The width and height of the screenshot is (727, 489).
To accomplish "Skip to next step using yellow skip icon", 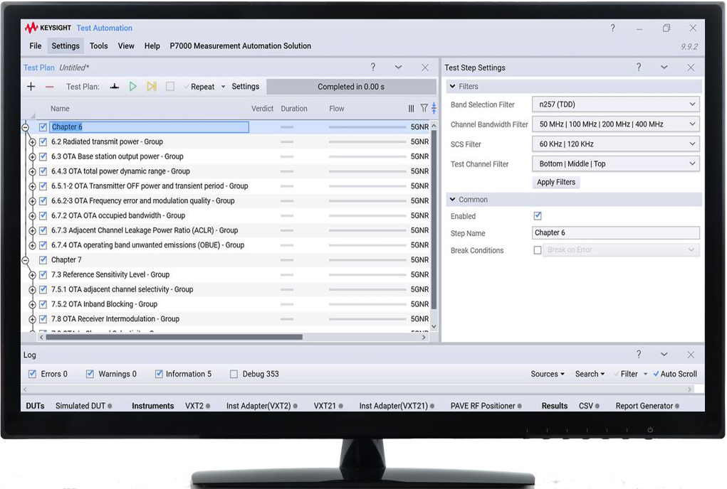I will (x=151, y=86).
